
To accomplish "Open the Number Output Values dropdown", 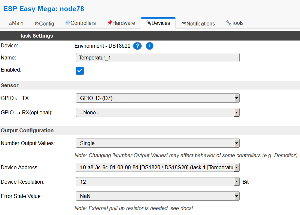I will (x=157, y=143).
